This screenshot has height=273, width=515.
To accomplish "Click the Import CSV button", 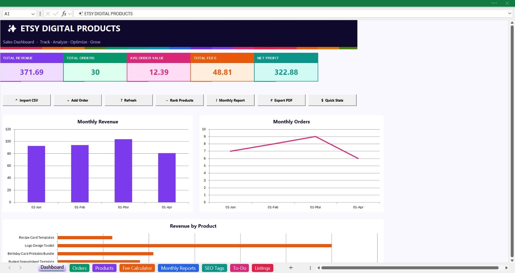I will (x=27, y=100).
